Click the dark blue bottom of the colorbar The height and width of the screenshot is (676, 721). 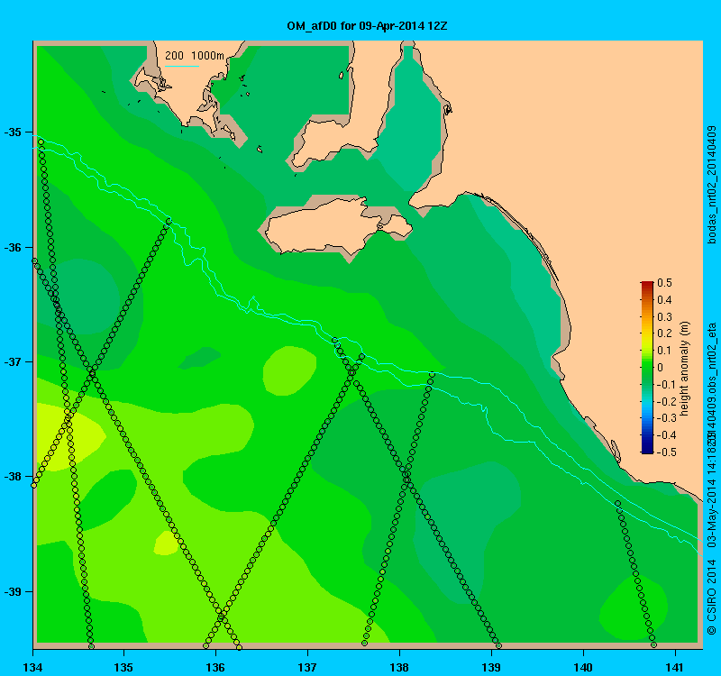tap(647, 450)
